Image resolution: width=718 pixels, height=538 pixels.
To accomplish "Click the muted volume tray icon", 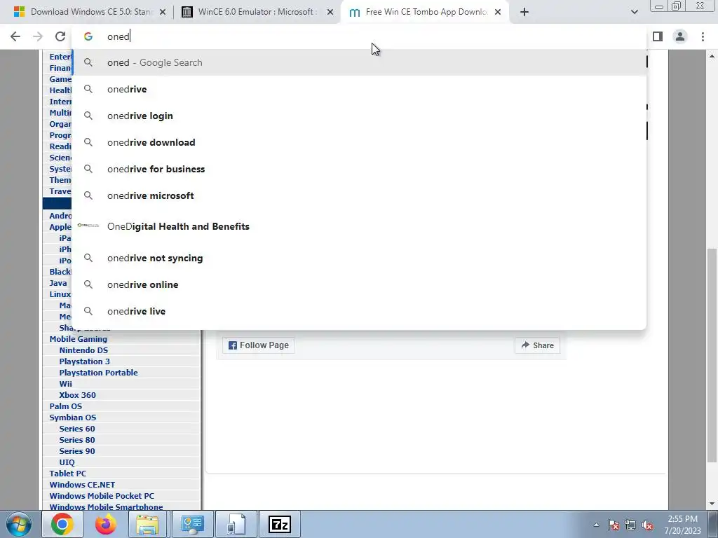I will [647, 525].
